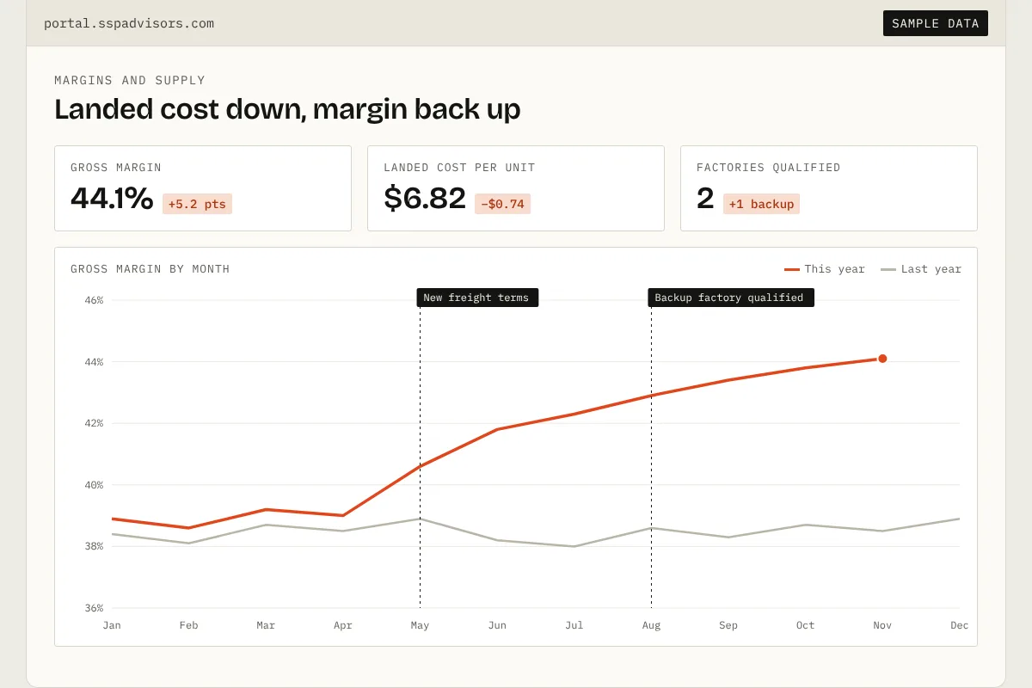
Task: Click the Dec x-axis label
Action: pos(960,625)
